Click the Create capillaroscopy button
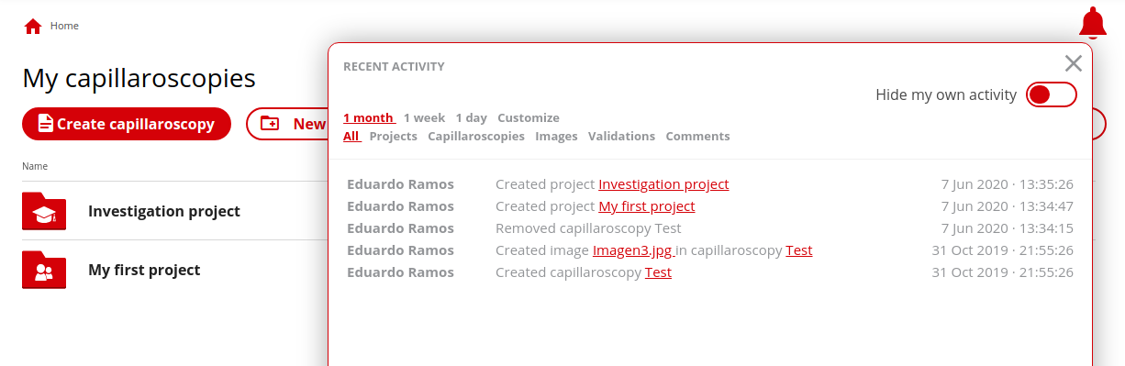 (126, 124)
